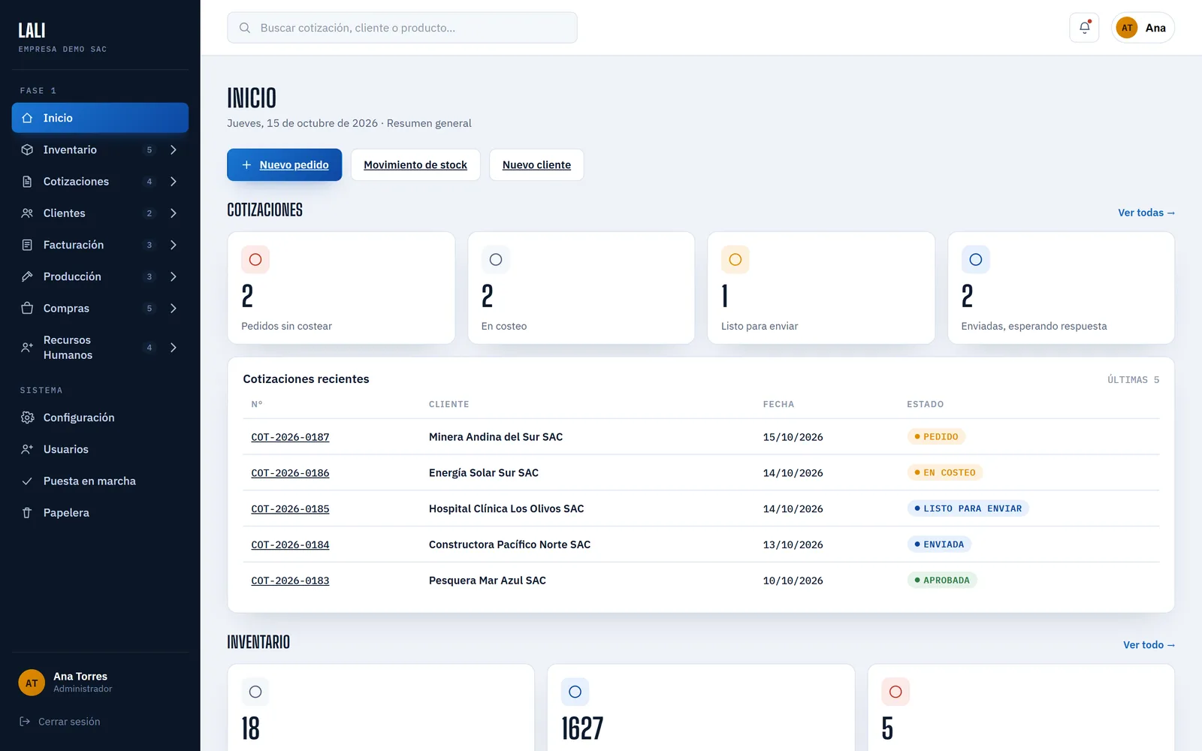
Task: Click the Cerrar sesión logout icon
Action: [25, 722]
